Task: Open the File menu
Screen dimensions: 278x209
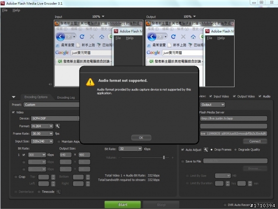Action: click(5, 10)
